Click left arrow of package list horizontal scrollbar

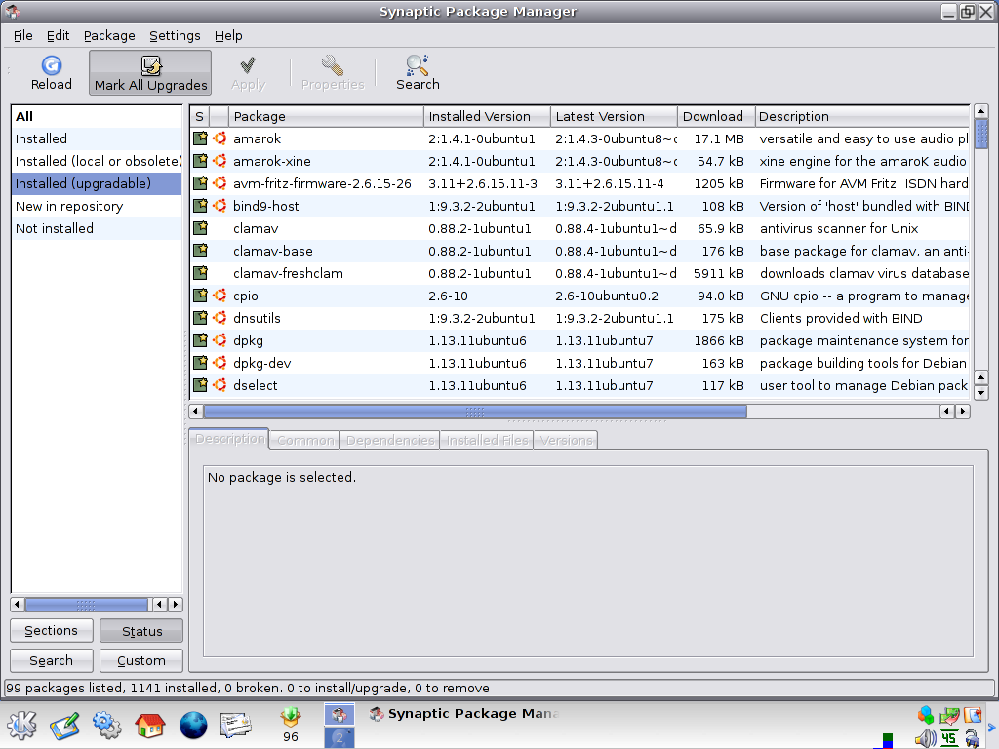click(196, 412)
